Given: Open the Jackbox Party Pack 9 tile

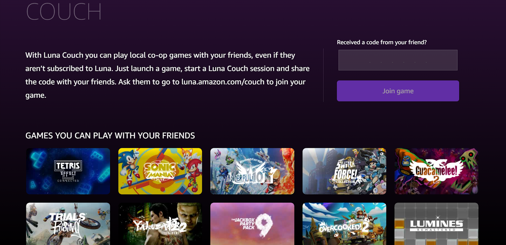Looking at the screenshot, I should 252,224.
